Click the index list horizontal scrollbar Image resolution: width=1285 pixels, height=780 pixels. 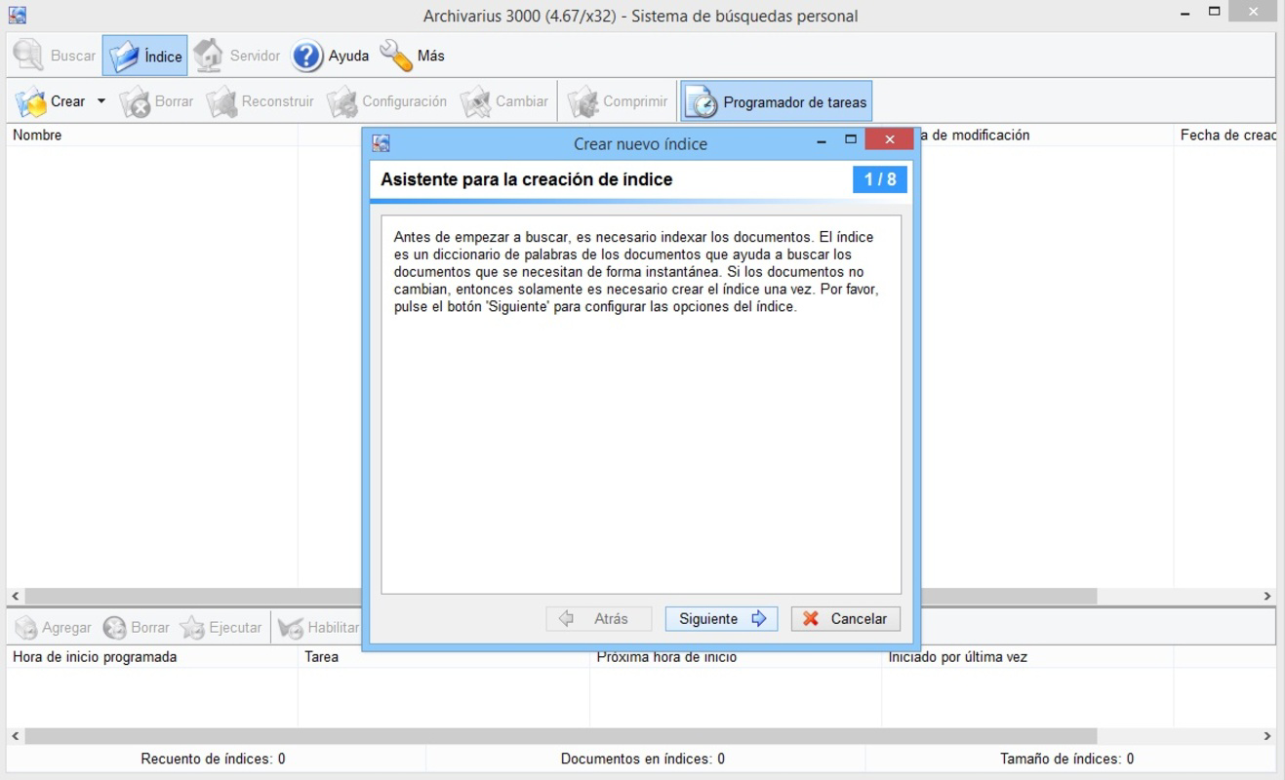click(1009, 596)
